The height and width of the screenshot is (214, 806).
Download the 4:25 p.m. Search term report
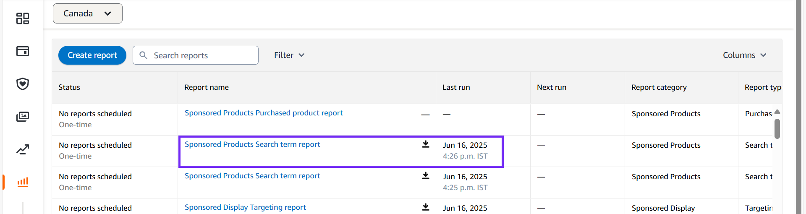426,176
